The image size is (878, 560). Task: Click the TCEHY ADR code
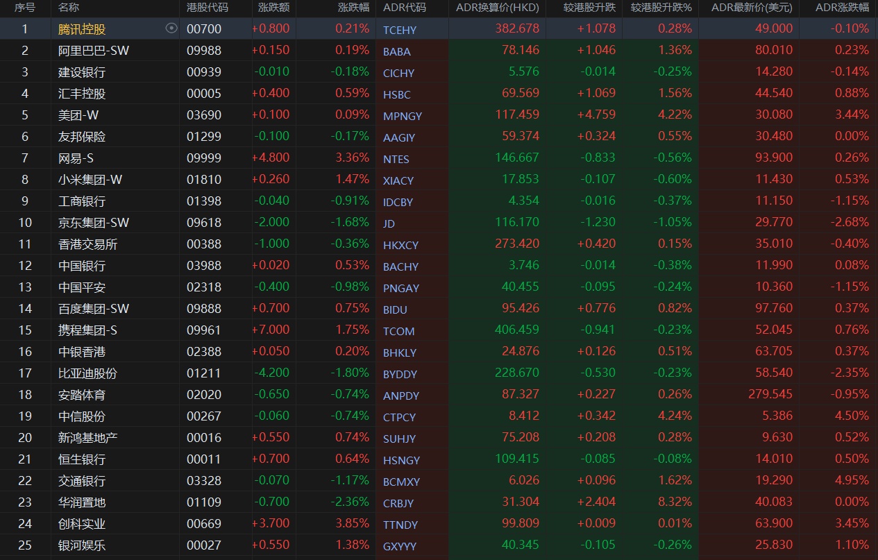point(400,30)
